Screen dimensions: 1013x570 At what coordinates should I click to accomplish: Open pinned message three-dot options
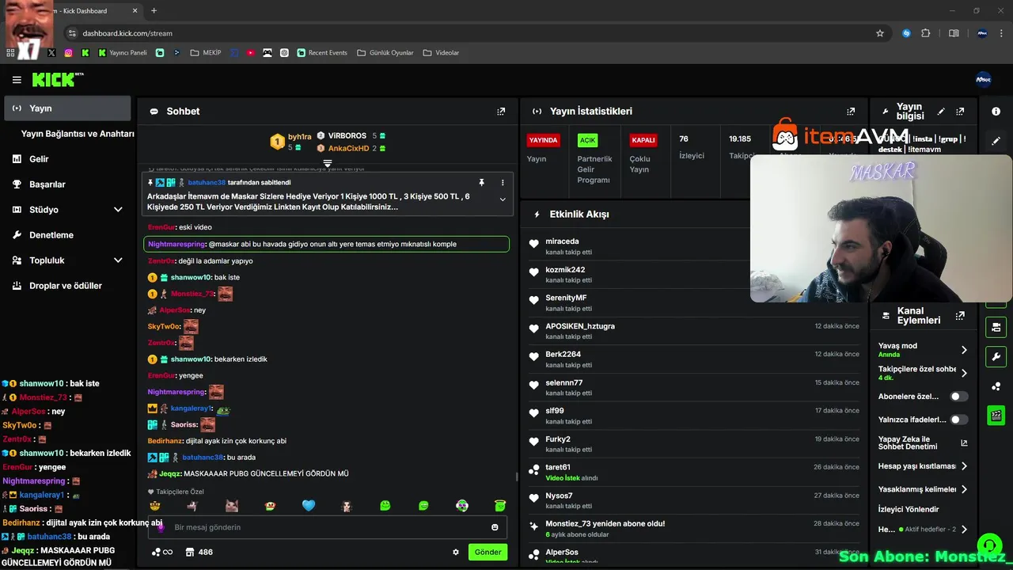click(503, 183)
